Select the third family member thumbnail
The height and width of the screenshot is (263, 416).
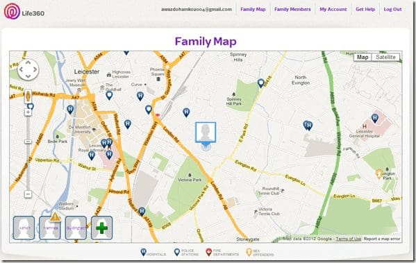pos(76,228)
